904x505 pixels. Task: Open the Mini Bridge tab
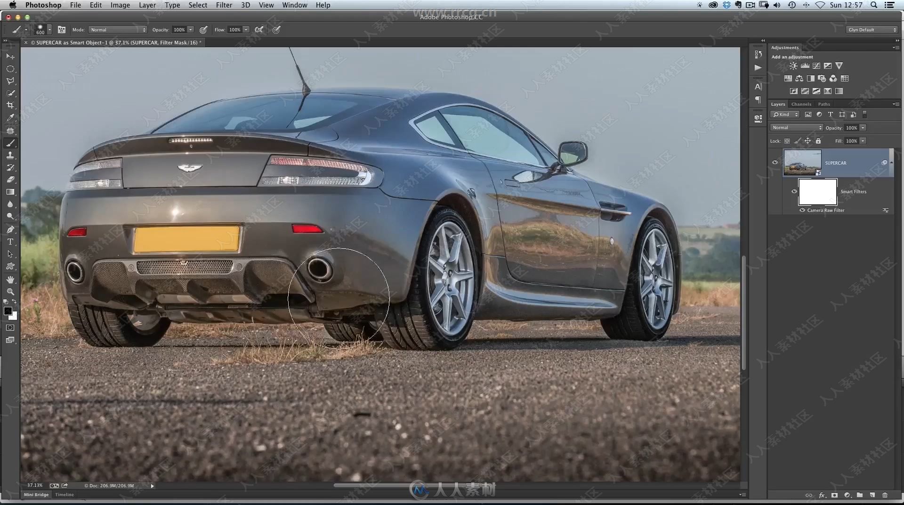click(x=36, y=495)
